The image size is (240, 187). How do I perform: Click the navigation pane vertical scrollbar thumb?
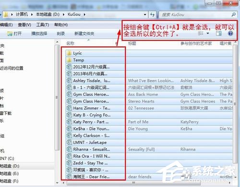click(57, 97)
